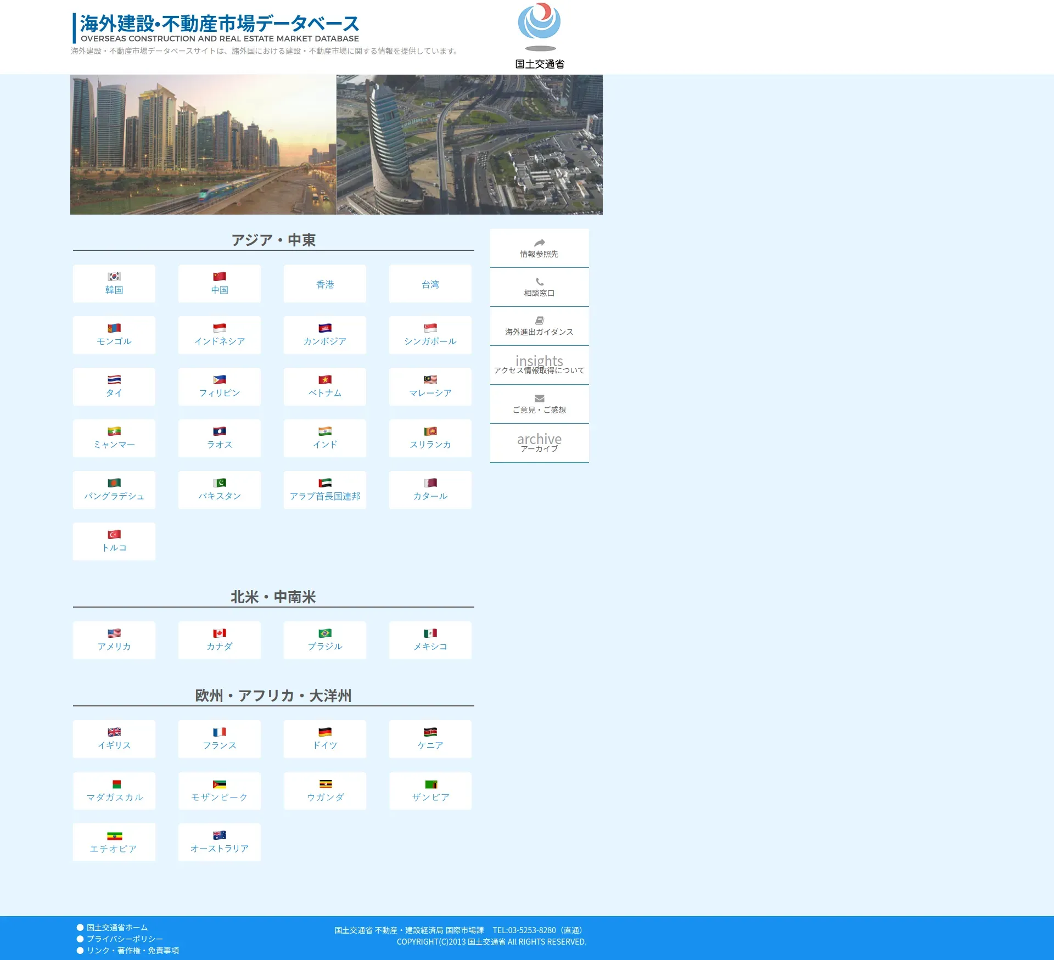Click the envelope icon above ご意見・ご感想
The width and height of the screenshot is (1054, 960).
coord(540,398)
